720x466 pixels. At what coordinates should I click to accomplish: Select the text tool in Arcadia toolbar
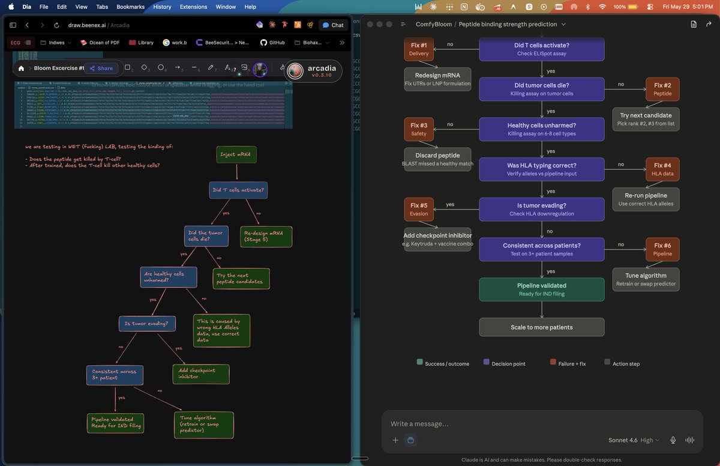227,67
